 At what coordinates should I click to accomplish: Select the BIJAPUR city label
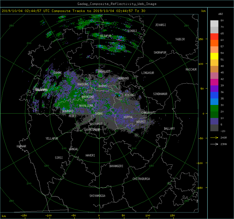106,36
